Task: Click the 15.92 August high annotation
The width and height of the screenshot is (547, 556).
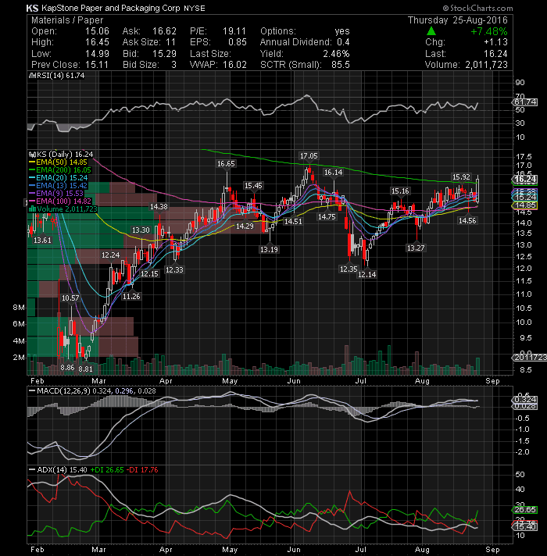Action: click(461, 177)
